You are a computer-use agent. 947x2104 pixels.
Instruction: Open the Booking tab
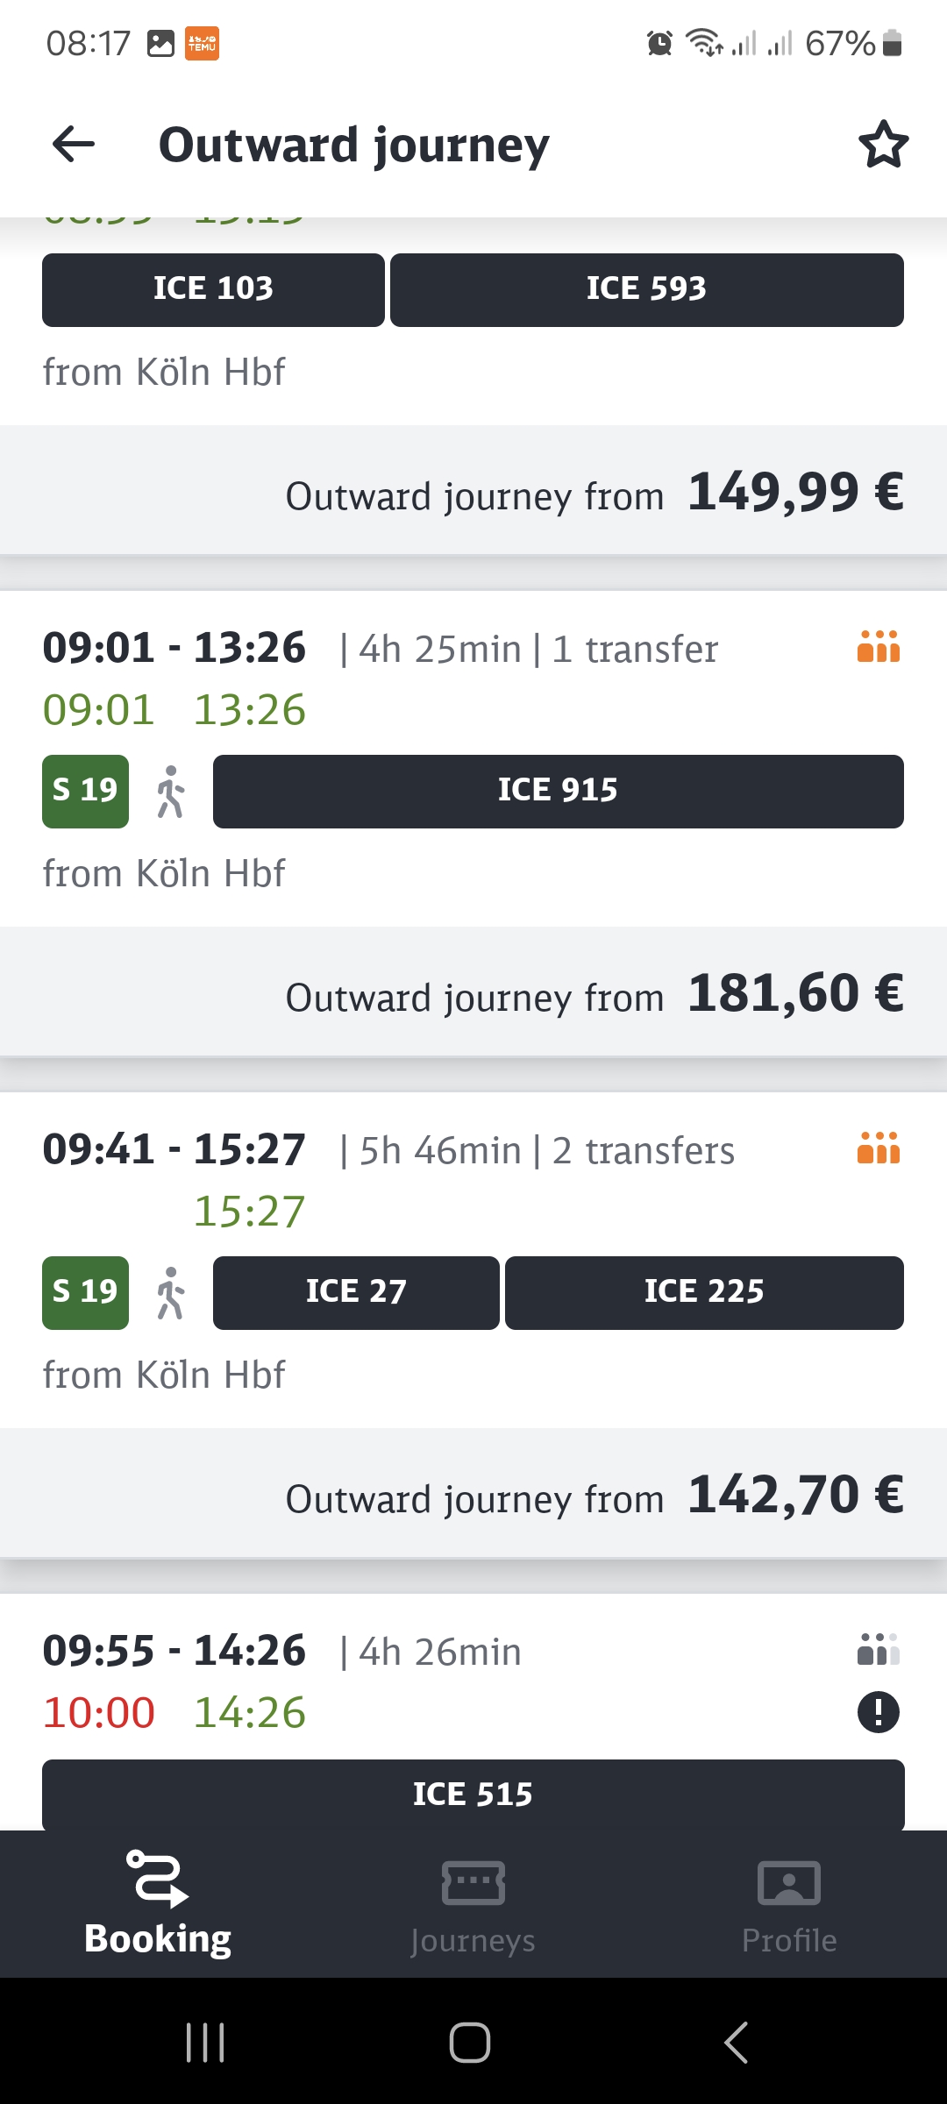tap(158, 1904)
